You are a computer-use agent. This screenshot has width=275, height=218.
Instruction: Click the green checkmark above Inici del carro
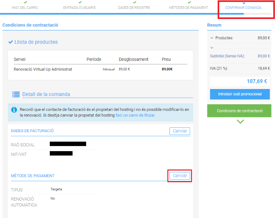tap(25, 2)
